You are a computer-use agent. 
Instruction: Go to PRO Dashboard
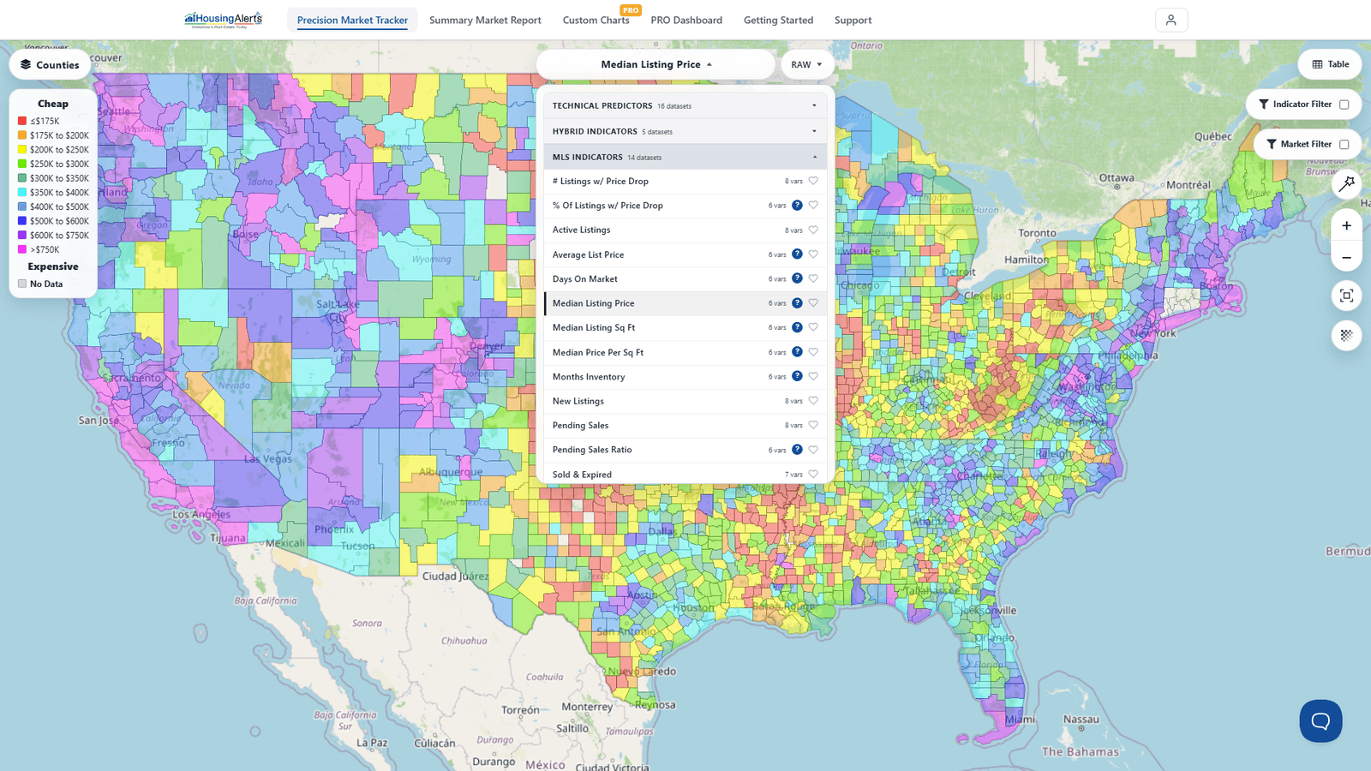point(686,20)
